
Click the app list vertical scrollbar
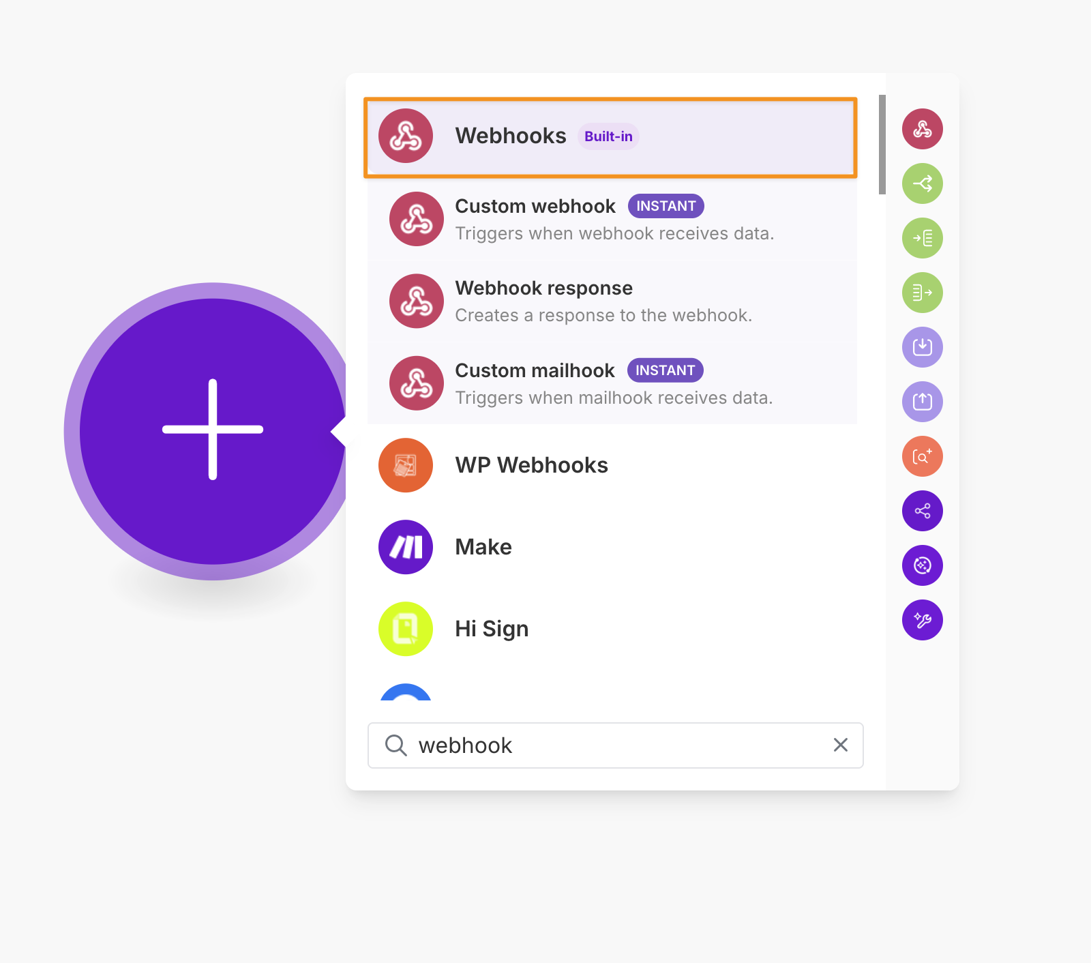[x=882, y=145]
